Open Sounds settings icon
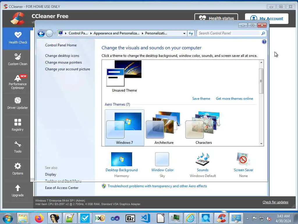This screenshot has height=224, width=298. pos(203,159)
